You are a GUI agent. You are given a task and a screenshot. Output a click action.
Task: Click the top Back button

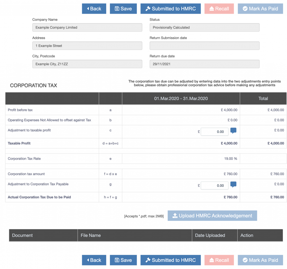pos(94,9)
